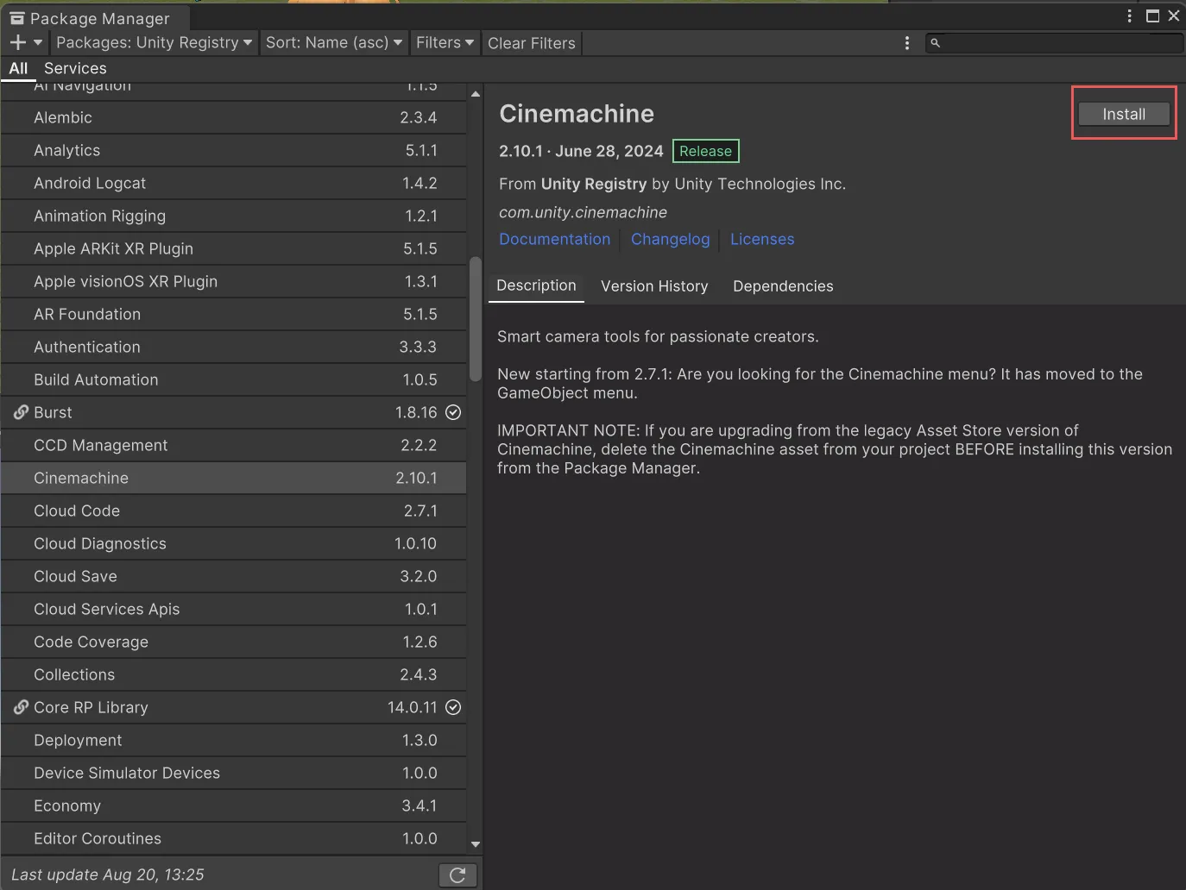Screen dimensions: 1186x890
Task: Open the toolbar three-dot options menu
Action: pyautogui.click(x=906, y=43)
